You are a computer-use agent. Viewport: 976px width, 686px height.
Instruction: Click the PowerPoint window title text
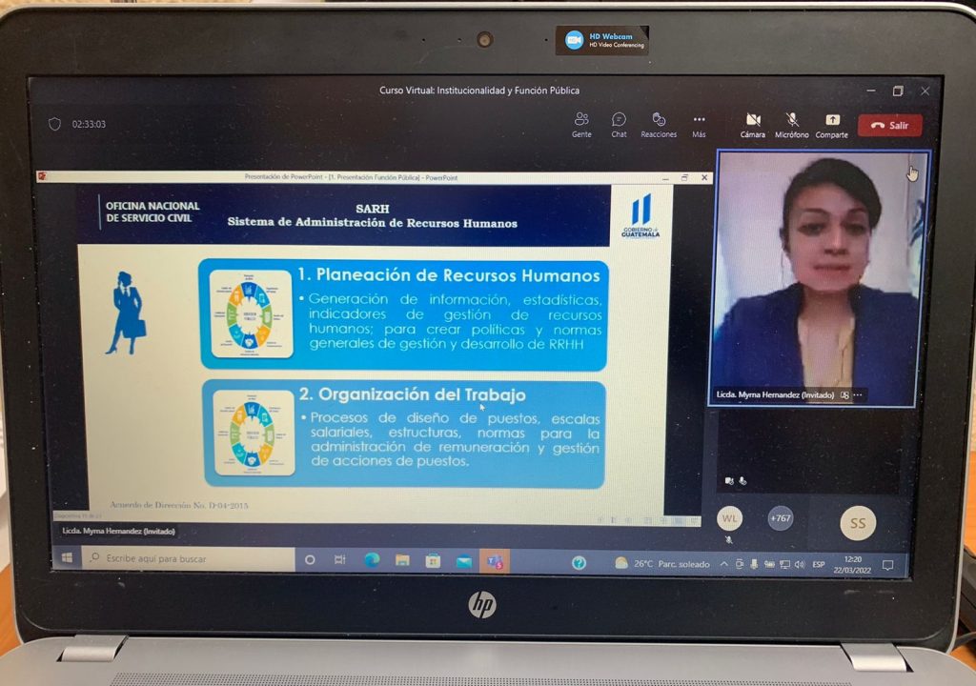click(351, 177)
